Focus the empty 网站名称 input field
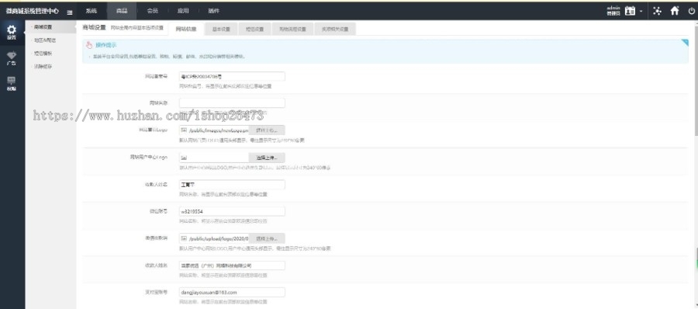This screenshot has width=698, height=309. click(232, 103)
